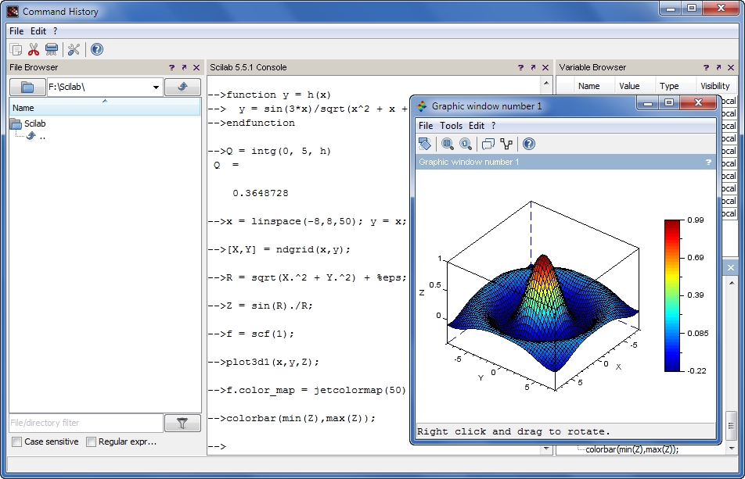This screenshot has height=479, width=745.
Task: Click the File/directory filter input field
Action: pyautogui.click(x=86, y=423)
